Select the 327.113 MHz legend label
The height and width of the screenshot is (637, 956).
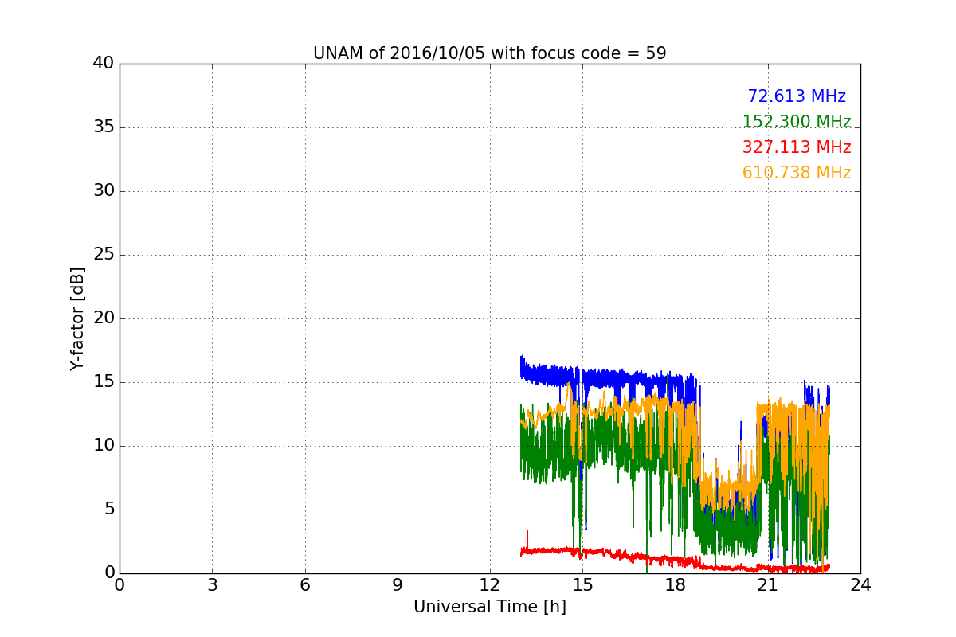(797, 147)
